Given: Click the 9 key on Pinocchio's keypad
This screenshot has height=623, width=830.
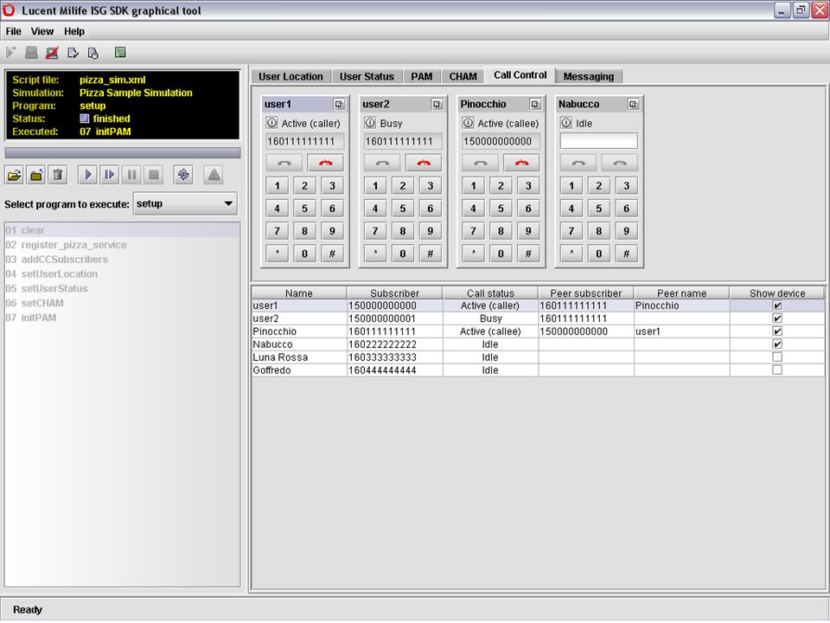Looking at the screenshot, I should pyautogui.click(x=528, y=231).
